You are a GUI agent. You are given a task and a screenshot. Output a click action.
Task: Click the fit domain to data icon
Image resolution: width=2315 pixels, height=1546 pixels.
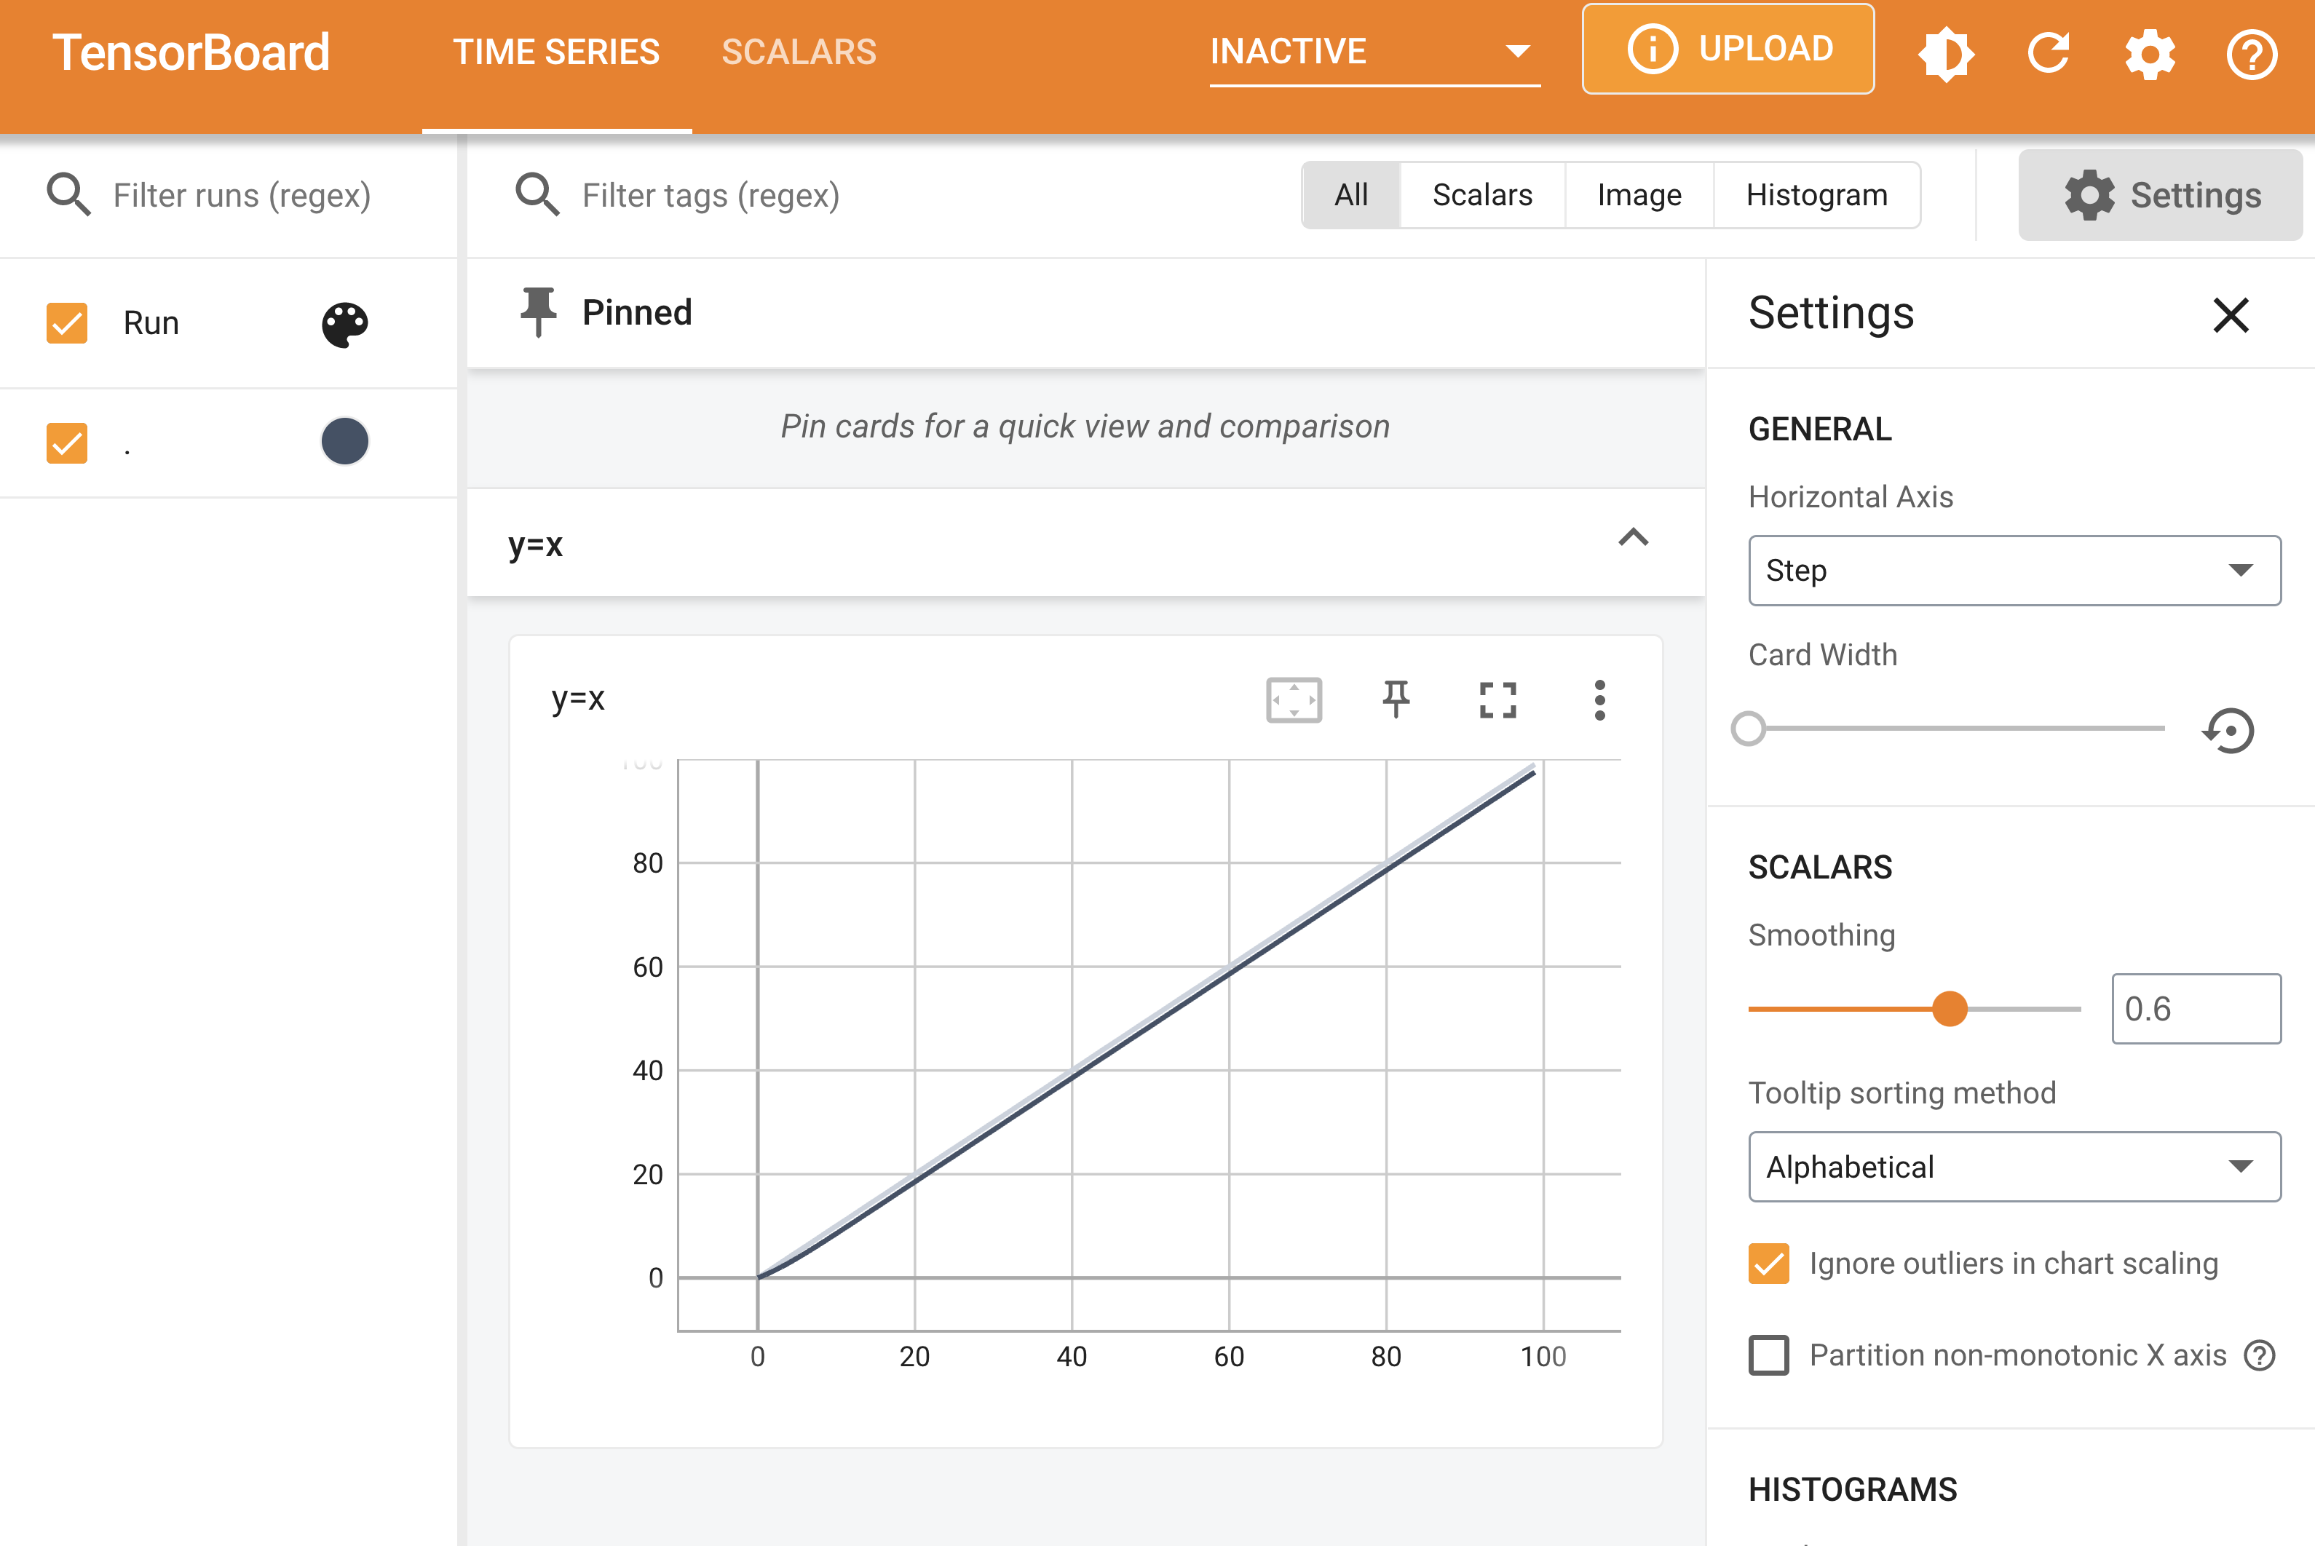click(x=1294, y=700)
